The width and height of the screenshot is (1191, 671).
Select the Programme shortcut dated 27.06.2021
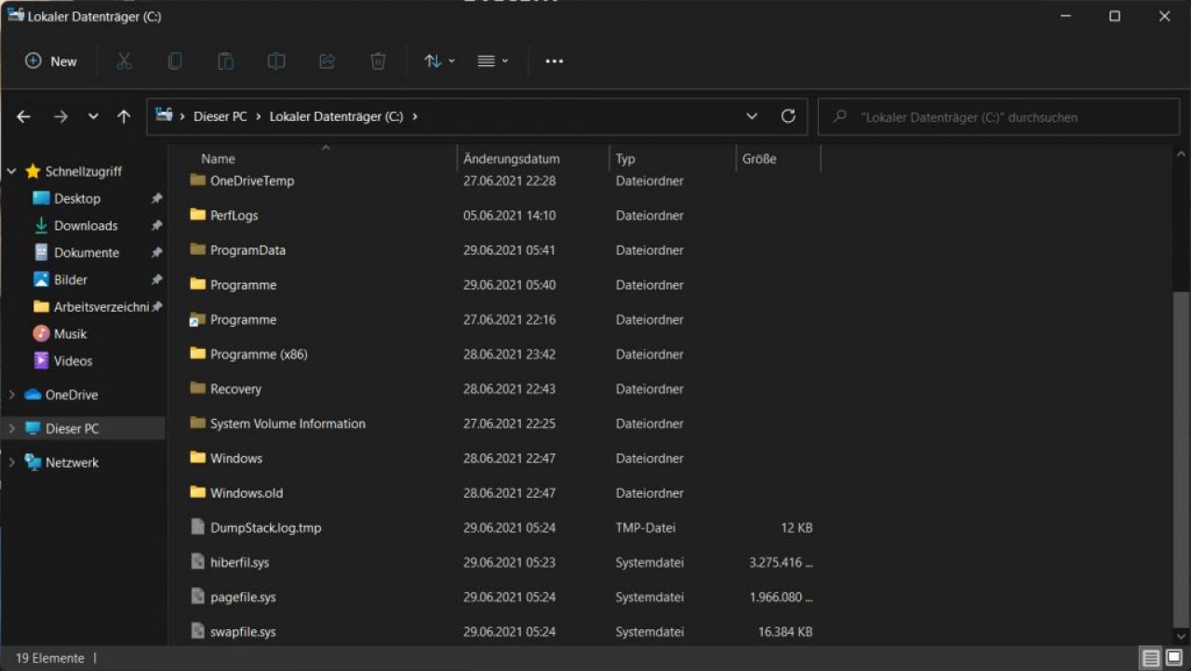click(x=243, y=319)
